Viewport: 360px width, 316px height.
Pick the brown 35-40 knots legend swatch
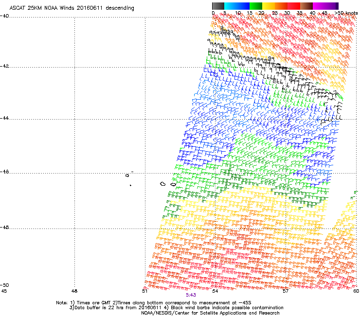[x=306, y=6]
